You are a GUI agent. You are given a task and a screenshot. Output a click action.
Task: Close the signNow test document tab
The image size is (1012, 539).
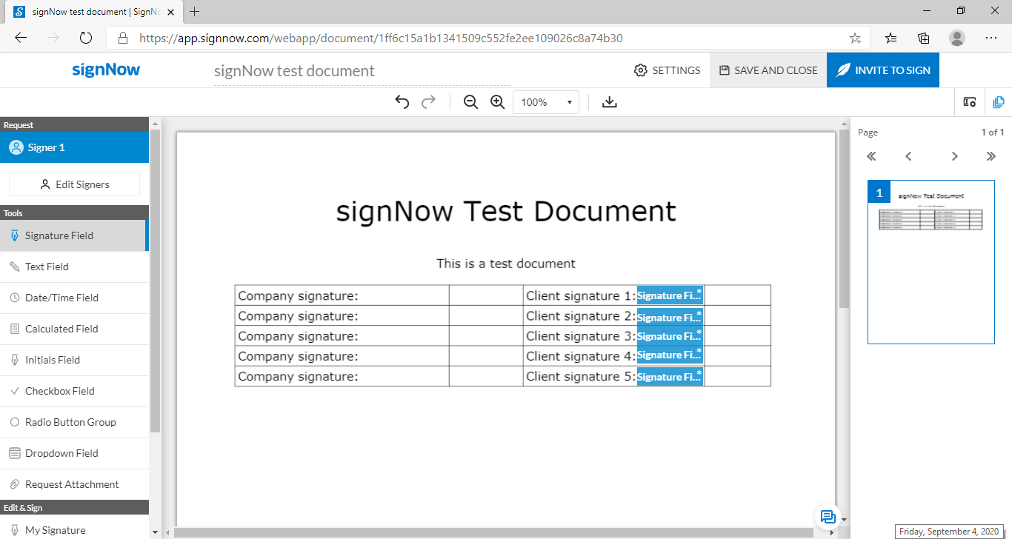coord(171,12)
